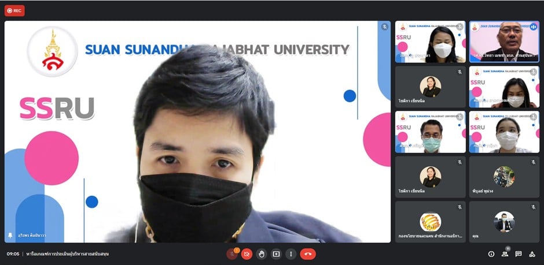The height and width of the screenshot is (265, 544).
Task: Raise your hand in the meeting
Action: pos(262,254)
